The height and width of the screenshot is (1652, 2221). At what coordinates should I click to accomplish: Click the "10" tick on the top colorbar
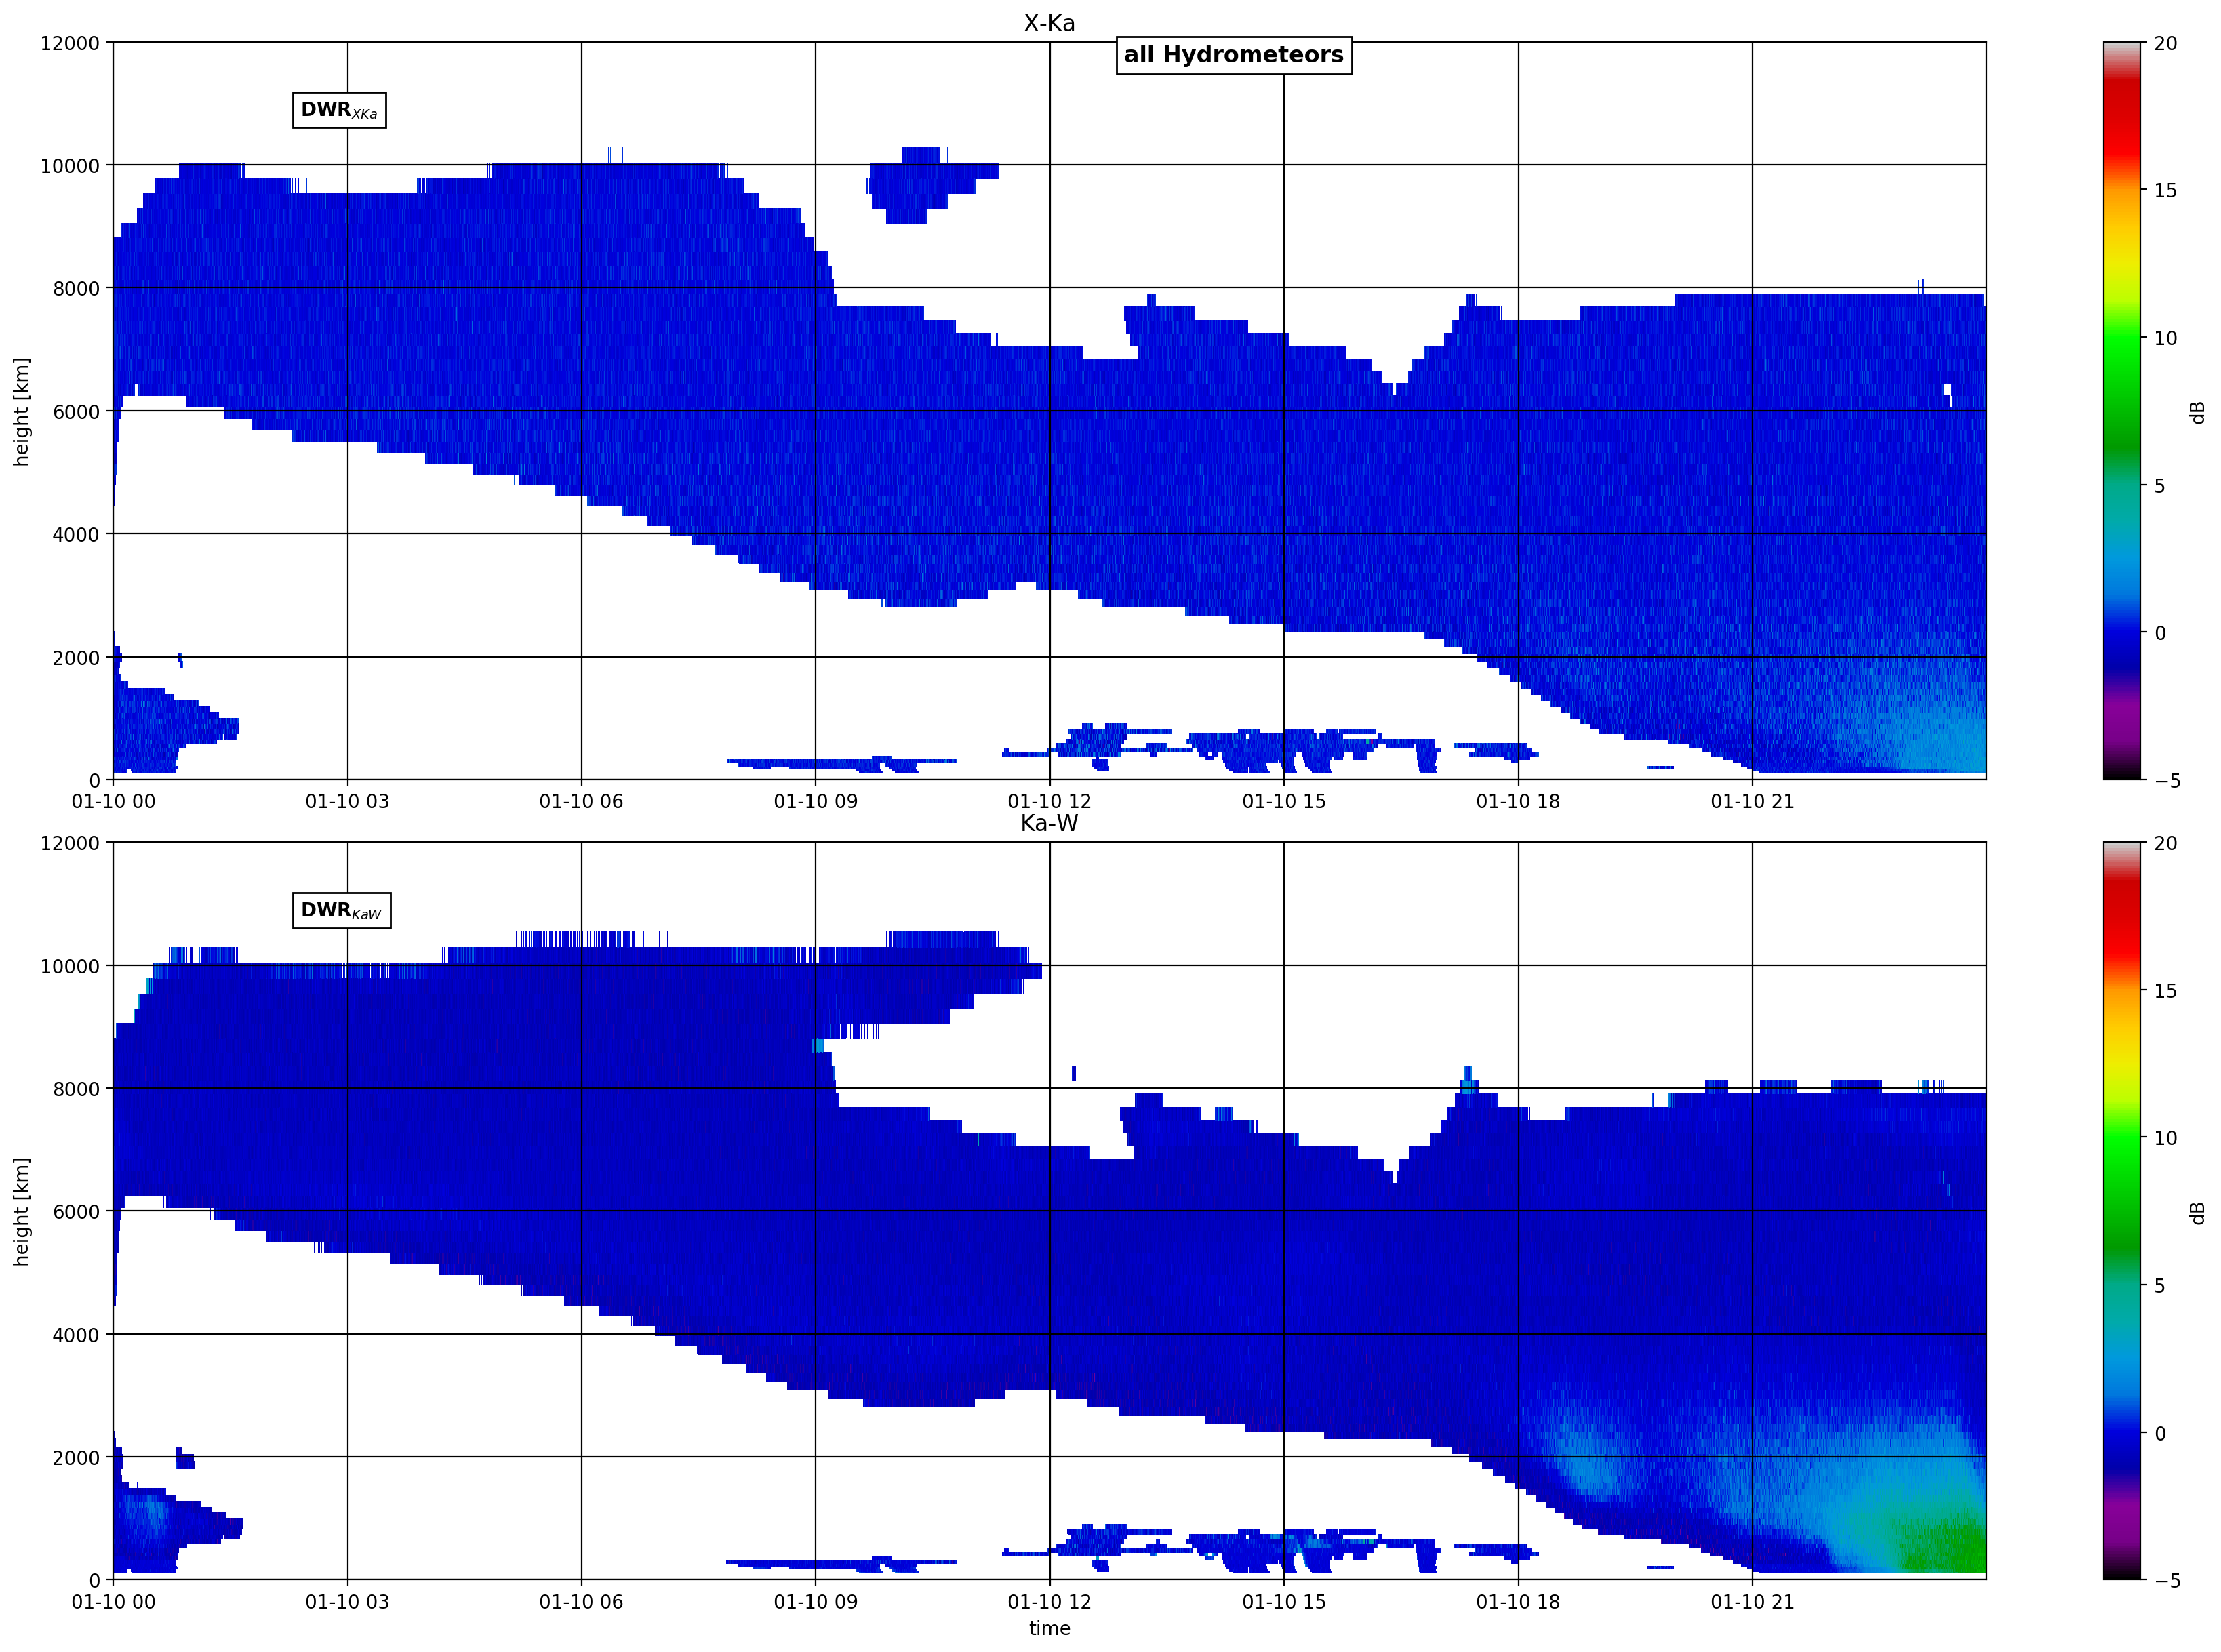click(x=2165, y=338)
